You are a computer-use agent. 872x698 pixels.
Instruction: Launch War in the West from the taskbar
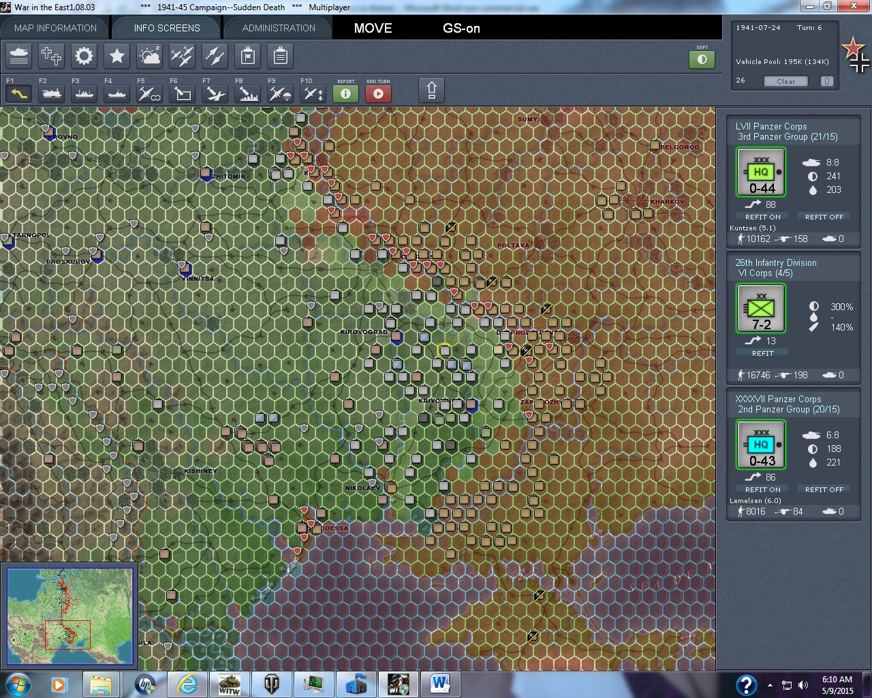click(x=230, y=684)
